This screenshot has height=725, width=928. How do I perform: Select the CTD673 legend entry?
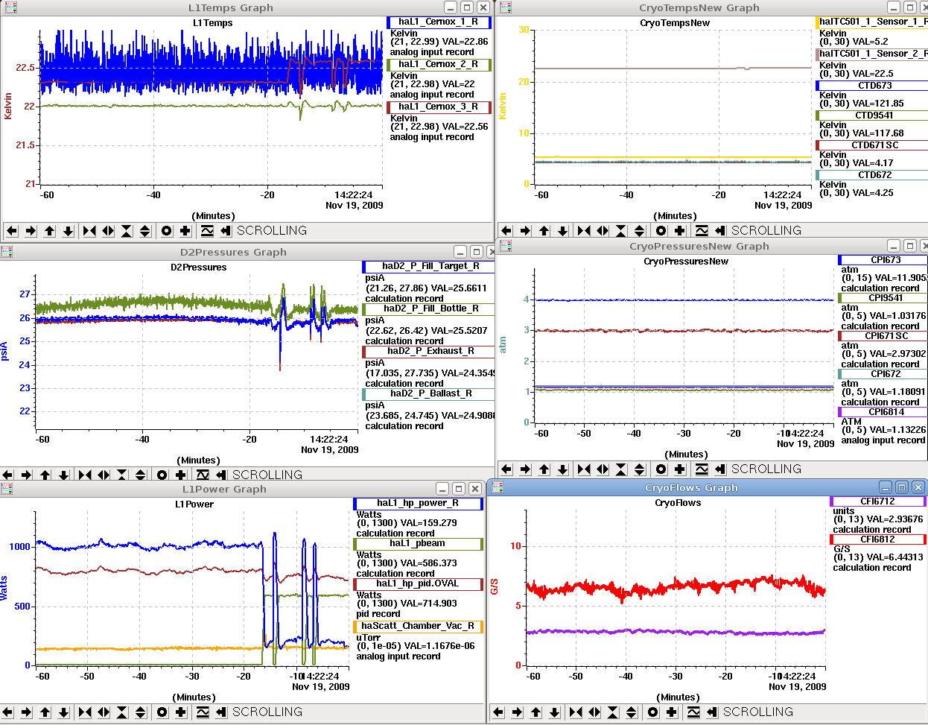pyautogui.click(x=872, y=86)
